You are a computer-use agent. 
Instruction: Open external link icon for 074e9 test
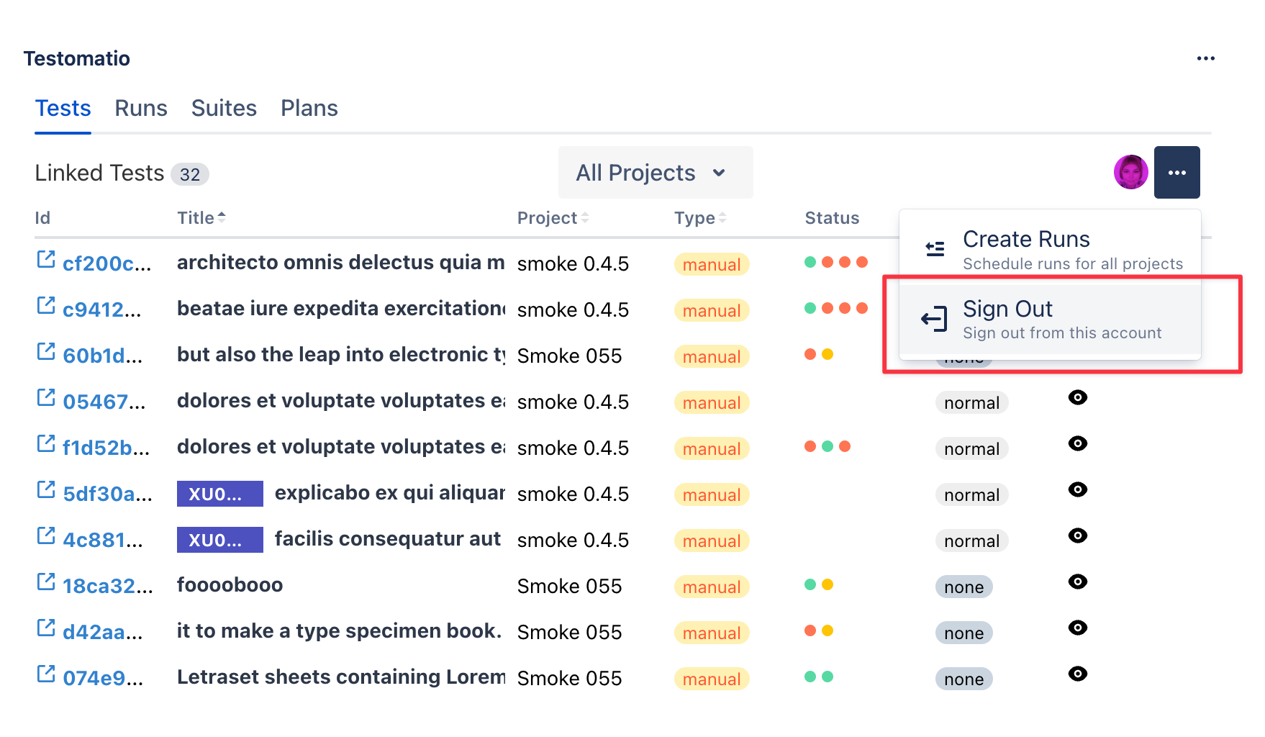[46, 674]
